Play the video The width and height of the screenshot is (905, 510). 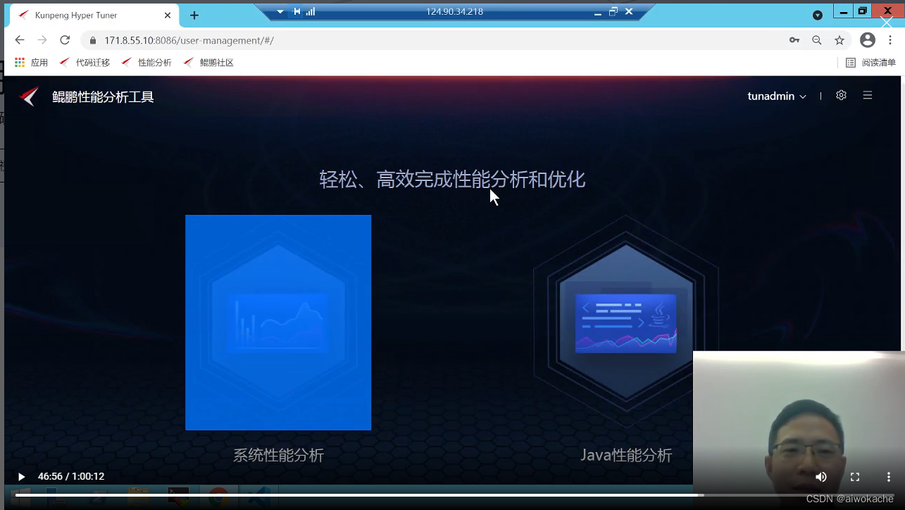(21, 477)
